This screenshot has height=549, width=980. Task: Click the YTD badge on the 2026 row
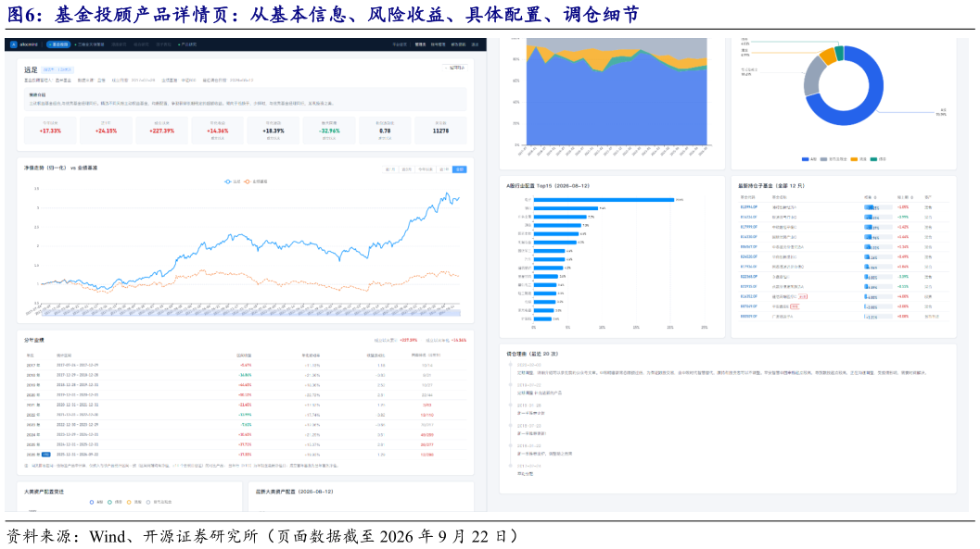pos(45,455)
